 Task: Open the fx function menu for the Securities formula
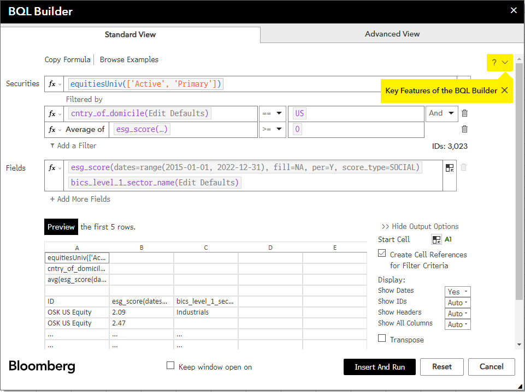(x=54, y=83)
